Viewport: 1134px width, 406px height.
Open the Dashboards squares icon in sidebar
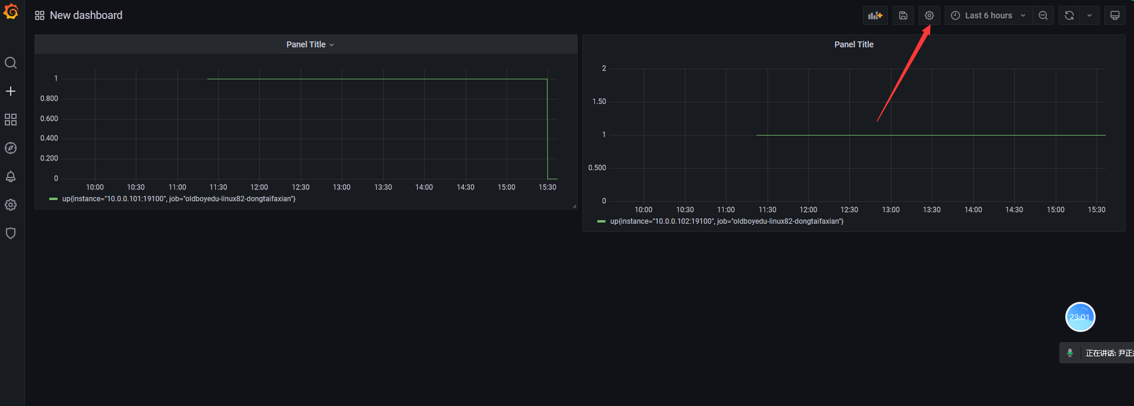(x=11, y=120)
